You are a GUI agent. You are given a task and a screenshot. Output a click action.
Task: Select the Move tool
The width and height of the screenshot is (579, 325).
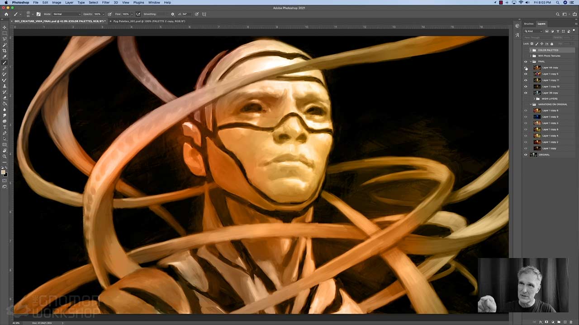[x=5, y=27]
